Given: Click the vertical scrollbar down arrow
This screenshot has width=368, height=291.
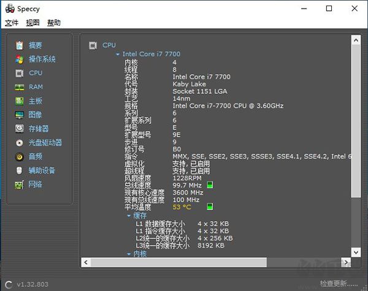Looking at the screenshot, I should 356,252.
